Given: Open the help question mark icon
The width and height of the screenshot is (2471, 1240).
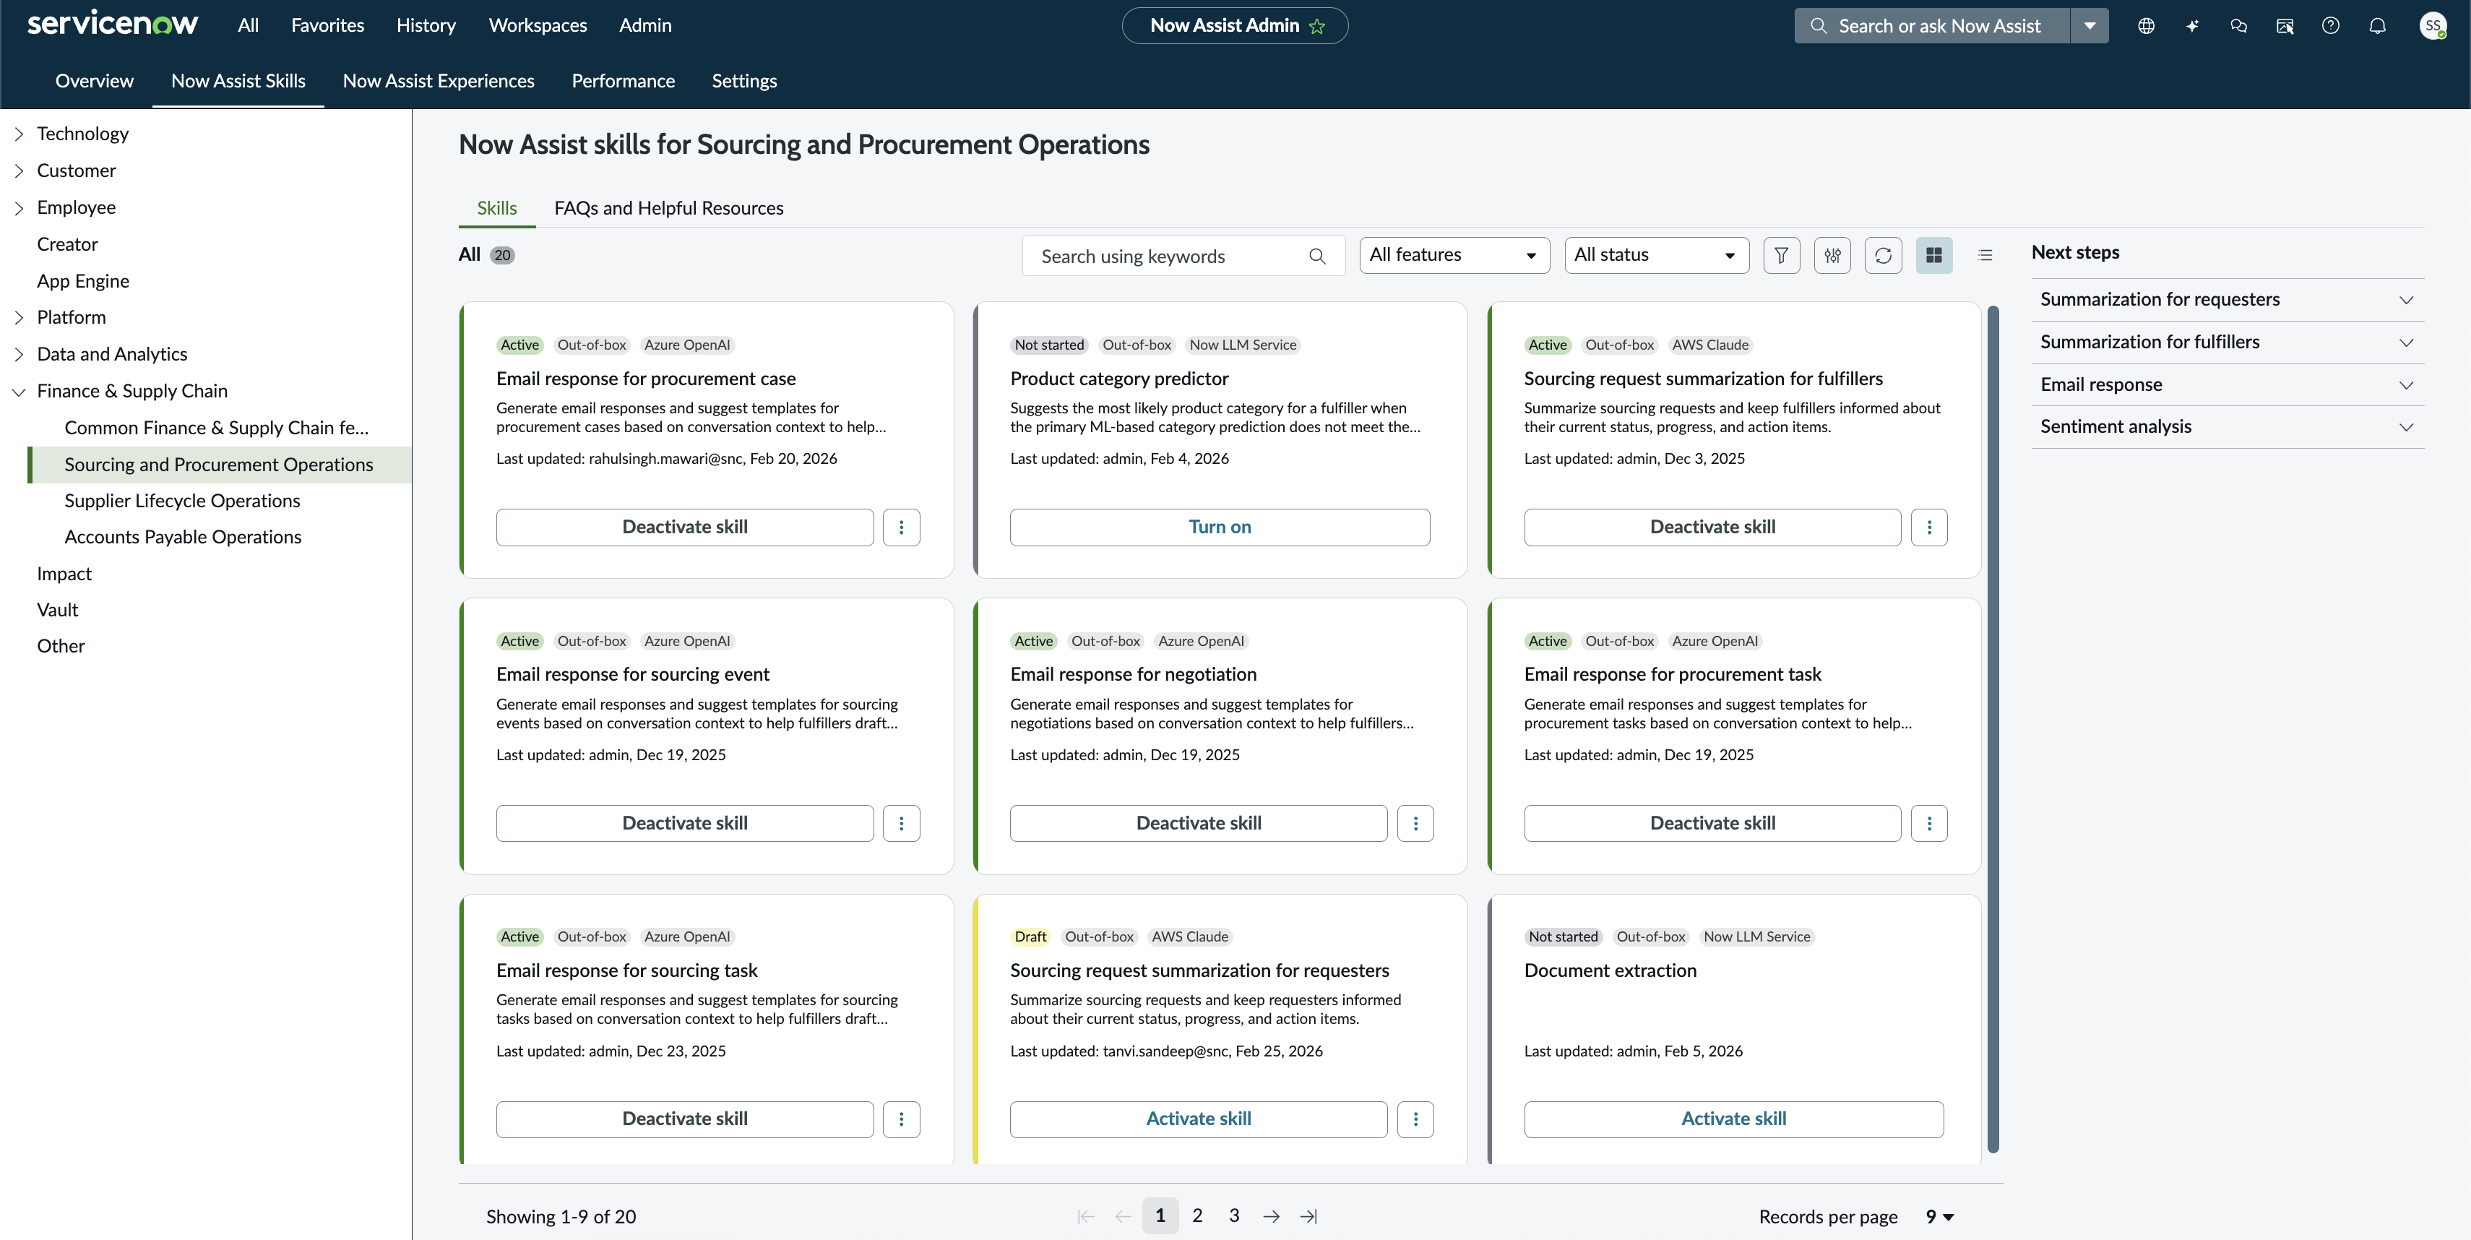Looking at the screenshot, I should point(2330,26).
